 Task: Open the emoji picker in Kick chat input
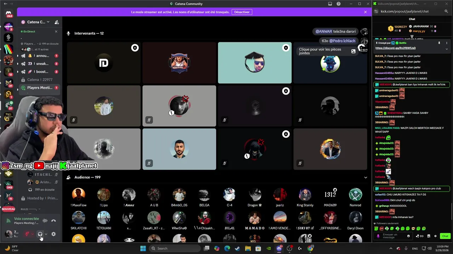pyautogui.click(x=408, y=236)
